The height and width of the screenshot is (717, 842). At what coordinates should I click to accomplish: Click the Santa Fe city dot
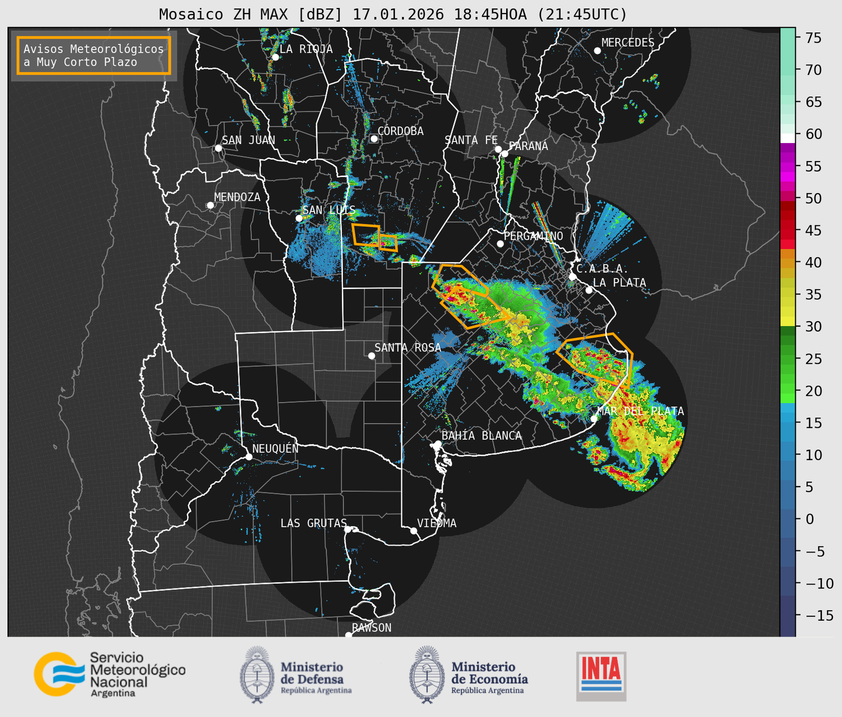[498, 149]
